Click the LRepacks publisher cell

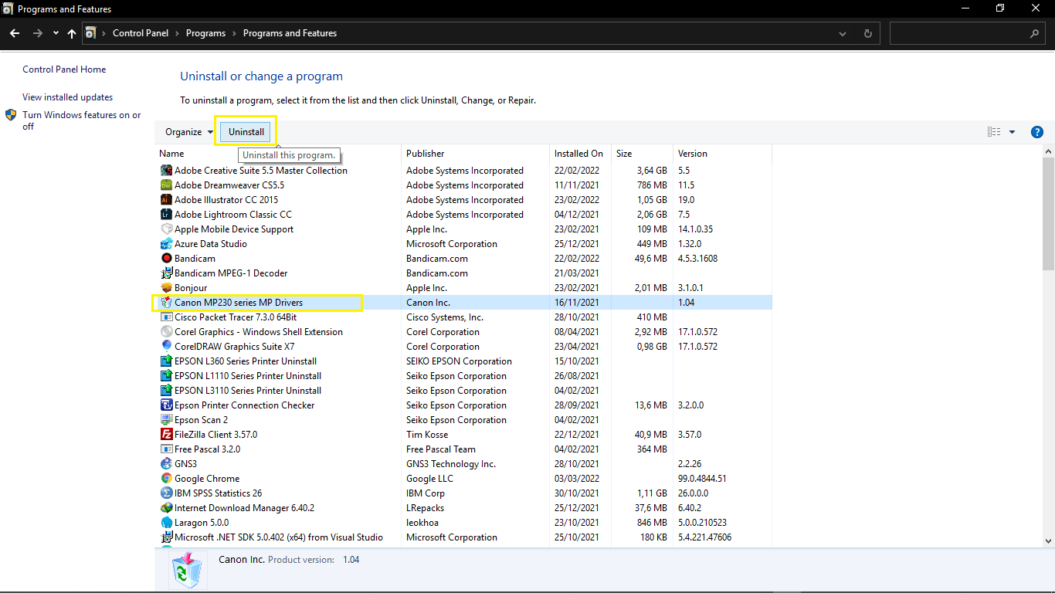click(425, 508)
